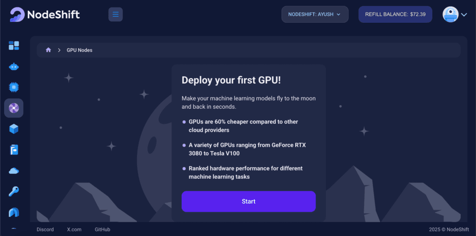This screenshot has width=476, height=236.
Task: Select the GPU Nodes breadcrumb item
Action: coord(79,50)
